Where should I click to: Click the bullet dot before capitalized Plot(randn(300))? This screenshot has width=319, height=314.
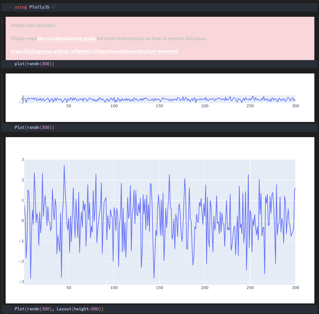[x=11, y=128]
